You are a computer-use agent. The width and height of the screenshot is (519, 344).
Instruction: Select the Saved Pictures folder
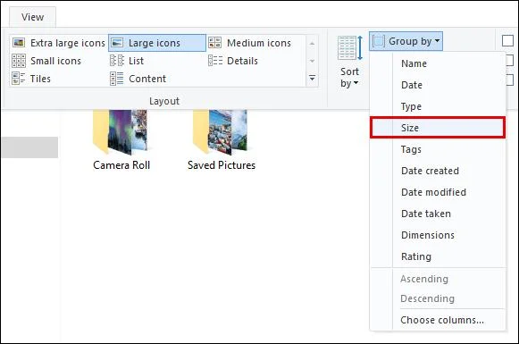click(222, 140)
